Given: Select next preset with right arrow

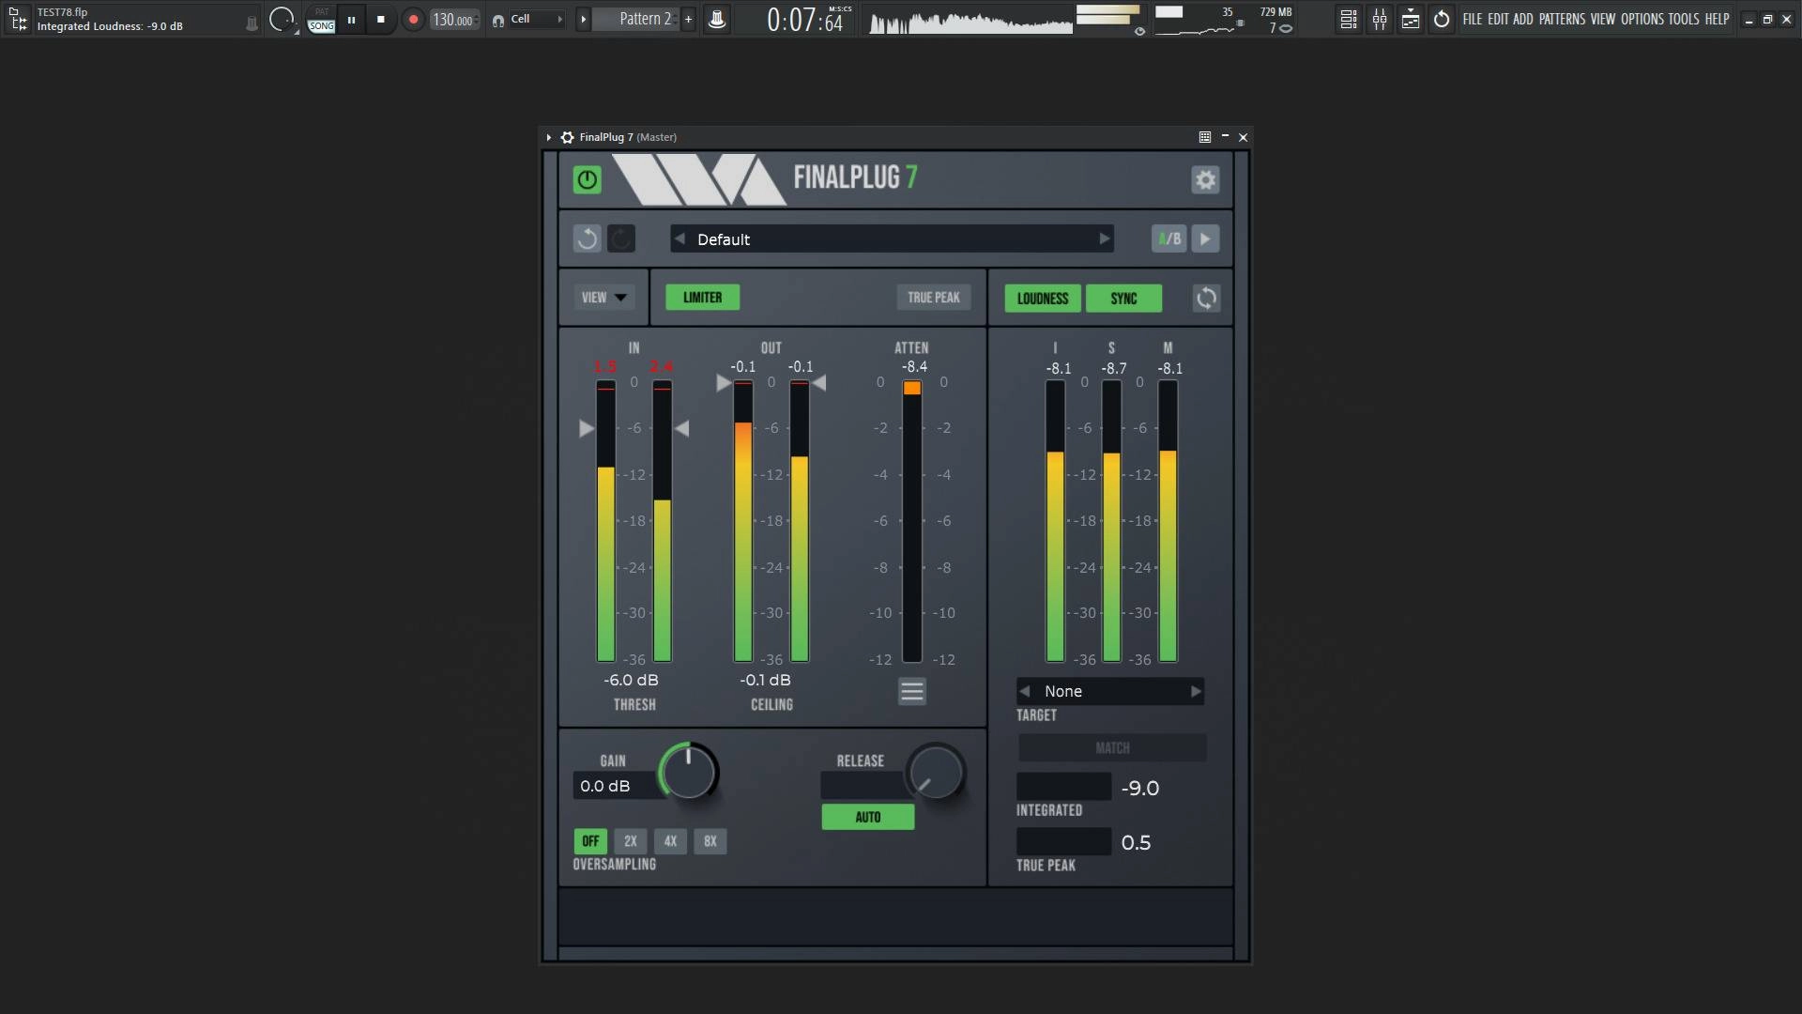Looking at the screenshot, I should pyautogui.click(x=1105, y=238).
